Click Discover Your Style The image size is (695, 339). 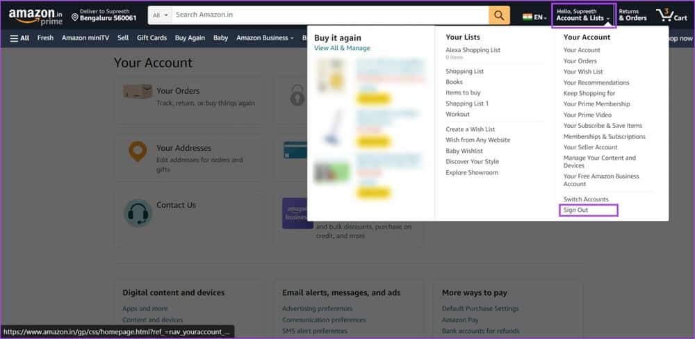tap(472, 162)
